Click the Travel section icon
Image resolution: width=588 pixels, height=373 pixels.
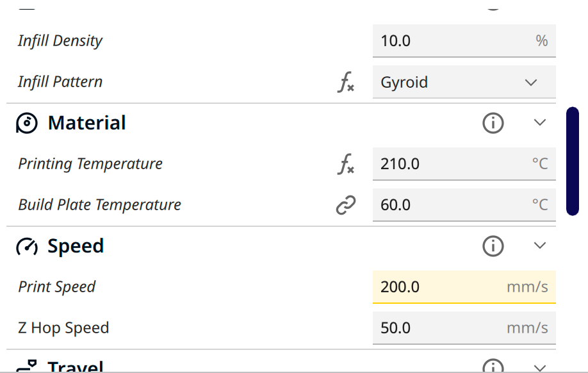click(x=27, y=367)
